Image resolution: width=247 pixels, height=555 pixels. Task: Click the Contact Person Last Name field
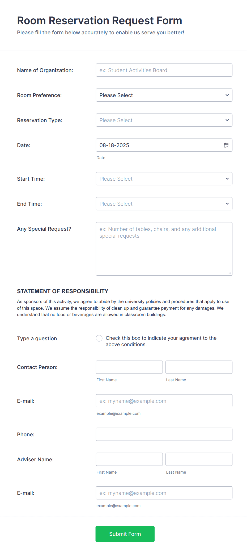199,367
